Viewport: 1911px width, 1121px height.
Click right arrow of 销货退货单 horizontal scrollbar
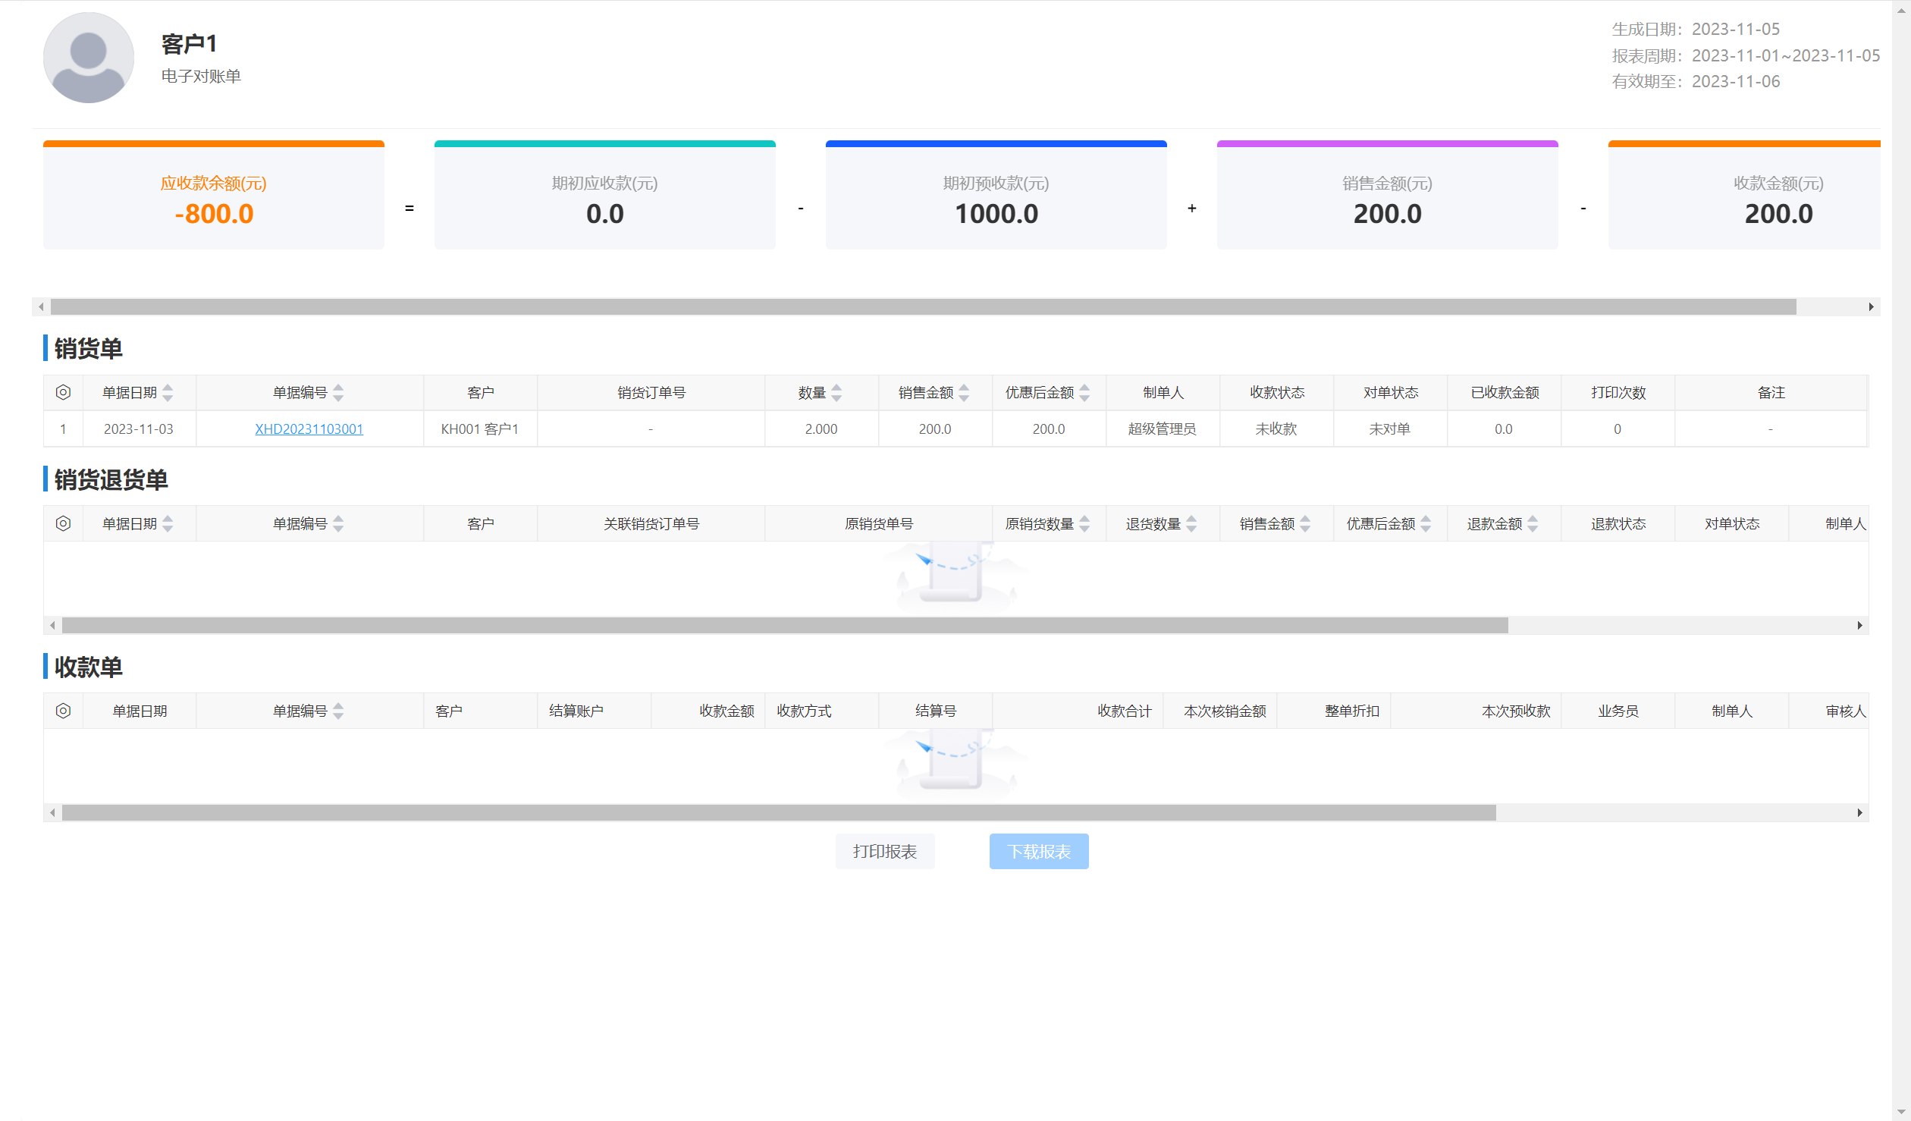[x=1859, y=625]
